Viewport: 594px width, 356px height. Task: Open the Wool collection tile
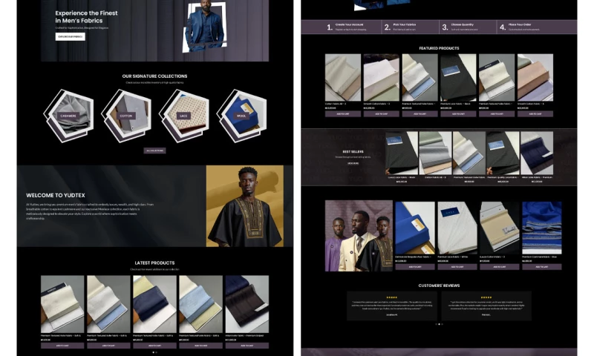tap(242, 116)
